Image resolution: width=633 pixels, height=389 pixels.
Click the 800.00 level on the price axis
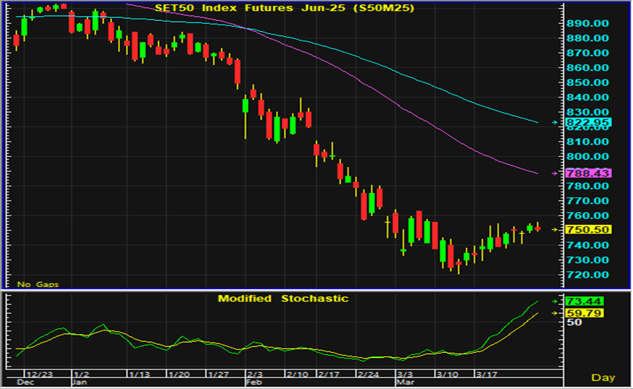(587, 157)
